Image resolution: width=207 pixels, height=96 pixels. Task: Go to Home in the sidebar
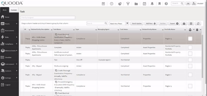coord(9,17)
